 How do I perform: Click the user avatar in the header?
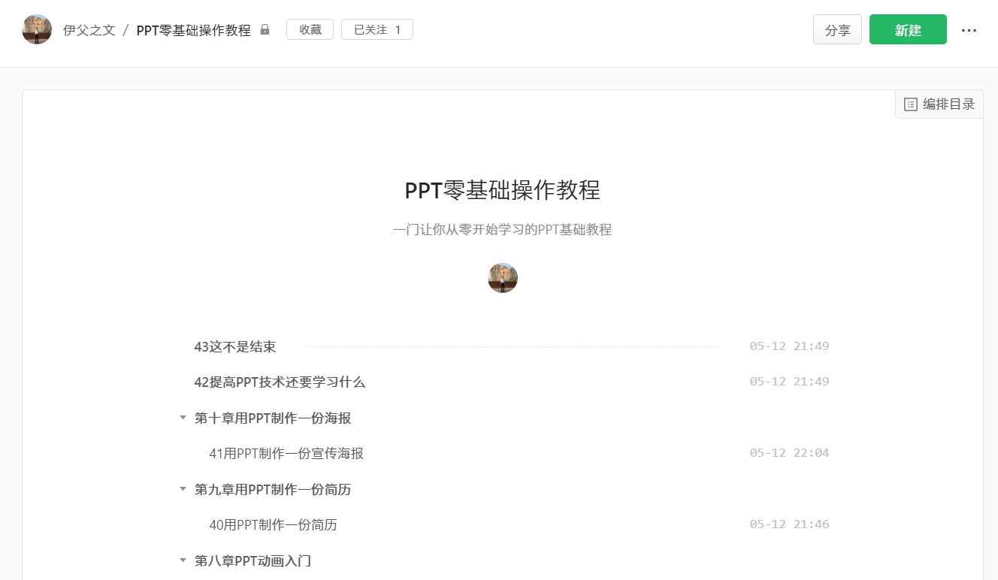pos(37,29)
